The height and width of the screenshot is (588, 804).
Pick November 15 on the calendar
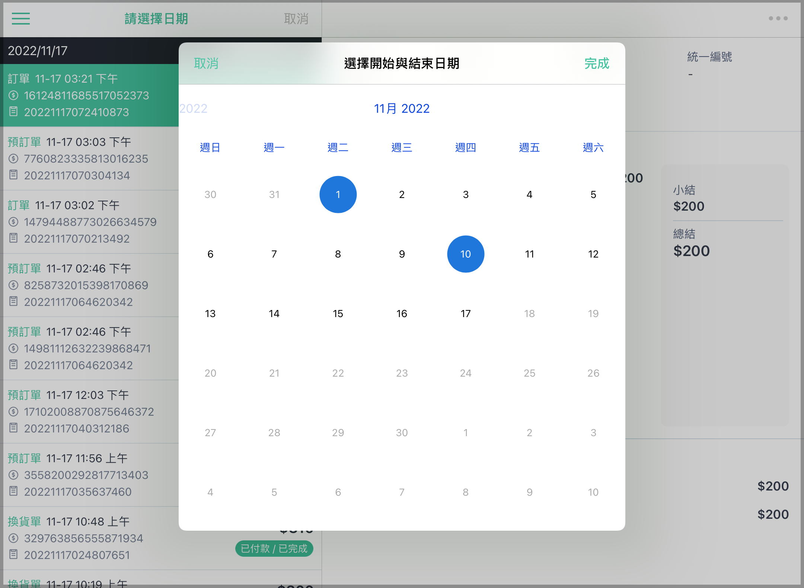pos(338,313)
